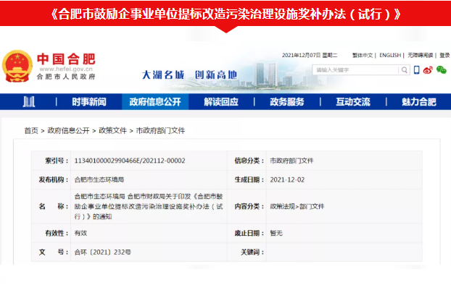Click the date 2021年12月07日 星期二

(x=310, y=55)
